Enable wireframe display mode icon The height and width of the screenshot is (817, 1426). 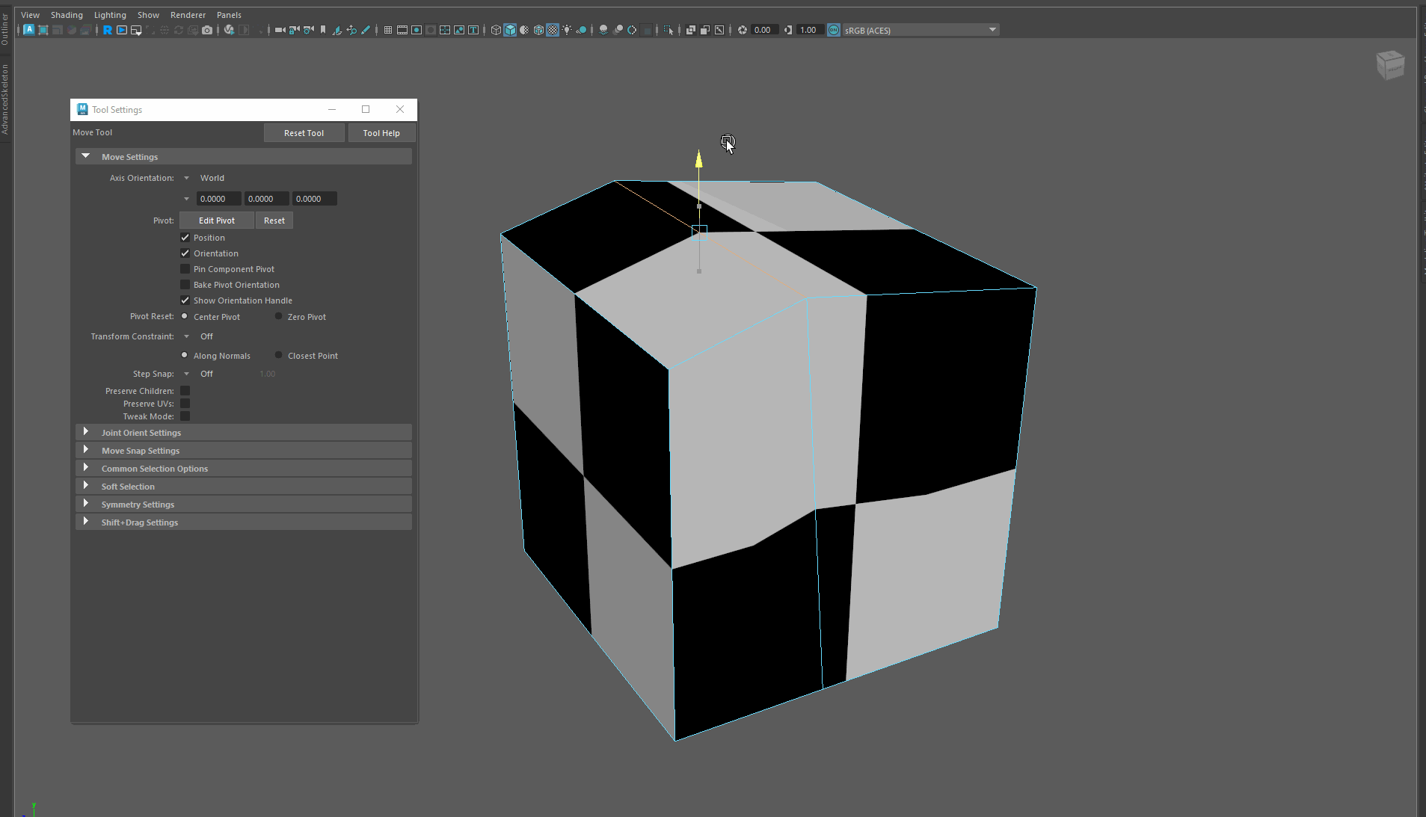(496, 30)
